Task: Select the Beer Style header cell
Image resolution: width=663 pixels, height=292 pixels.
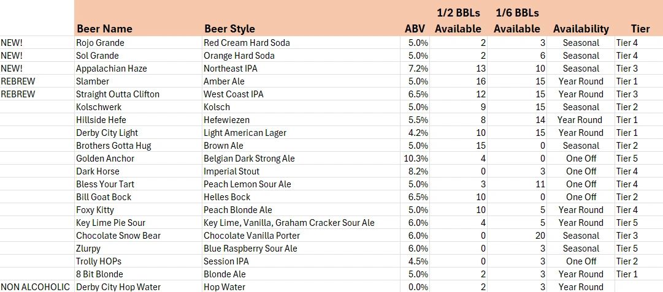Action: tap(301, 18)
